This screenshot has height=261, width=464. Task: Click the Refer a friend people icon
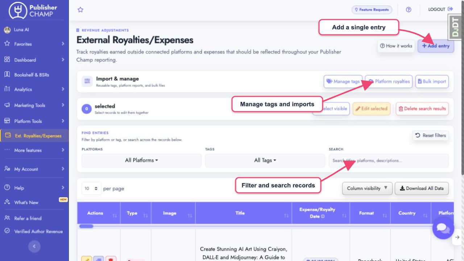click(7, 218)
